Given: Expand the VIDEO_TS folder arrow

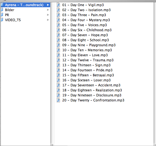Looking at the screenshot, I should coord(48,20).
